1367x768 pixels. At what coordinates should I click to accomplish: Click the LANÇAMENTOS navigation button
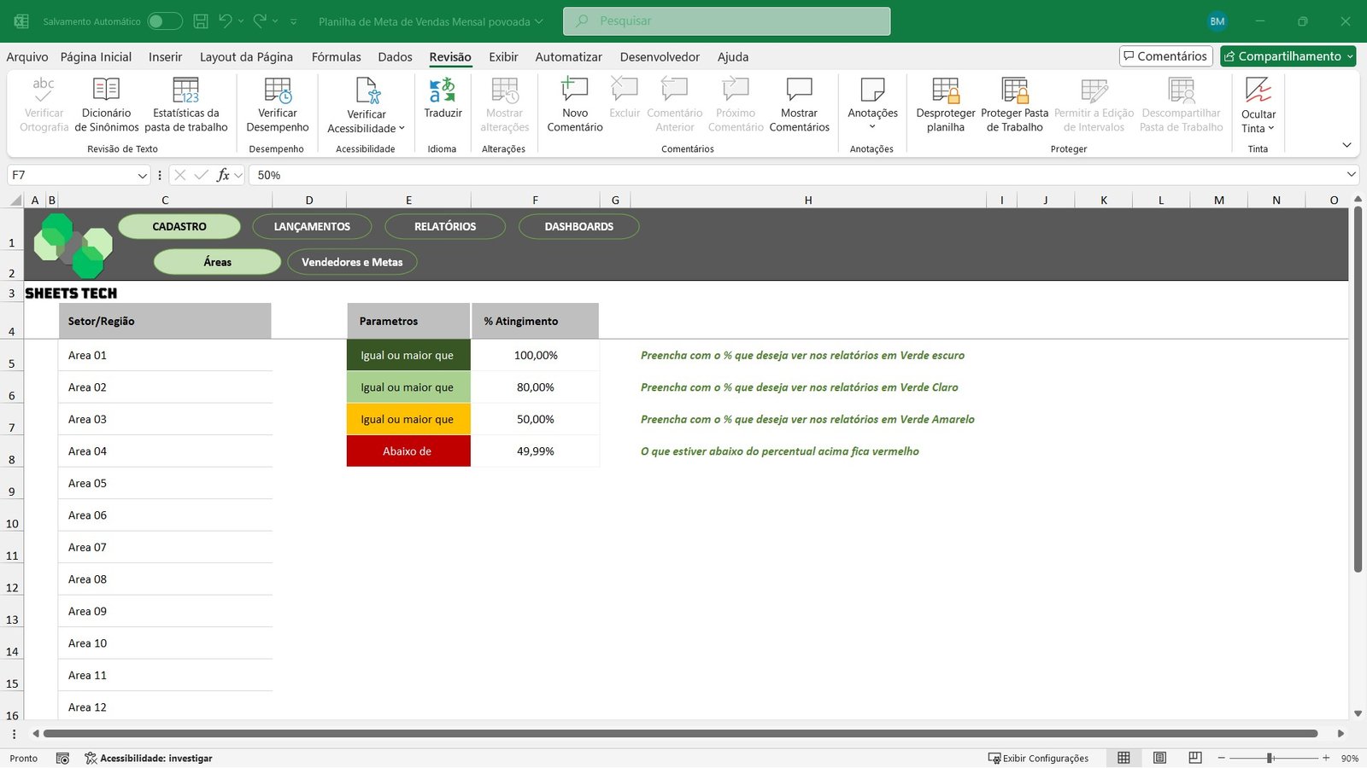[x=312, y=226]
